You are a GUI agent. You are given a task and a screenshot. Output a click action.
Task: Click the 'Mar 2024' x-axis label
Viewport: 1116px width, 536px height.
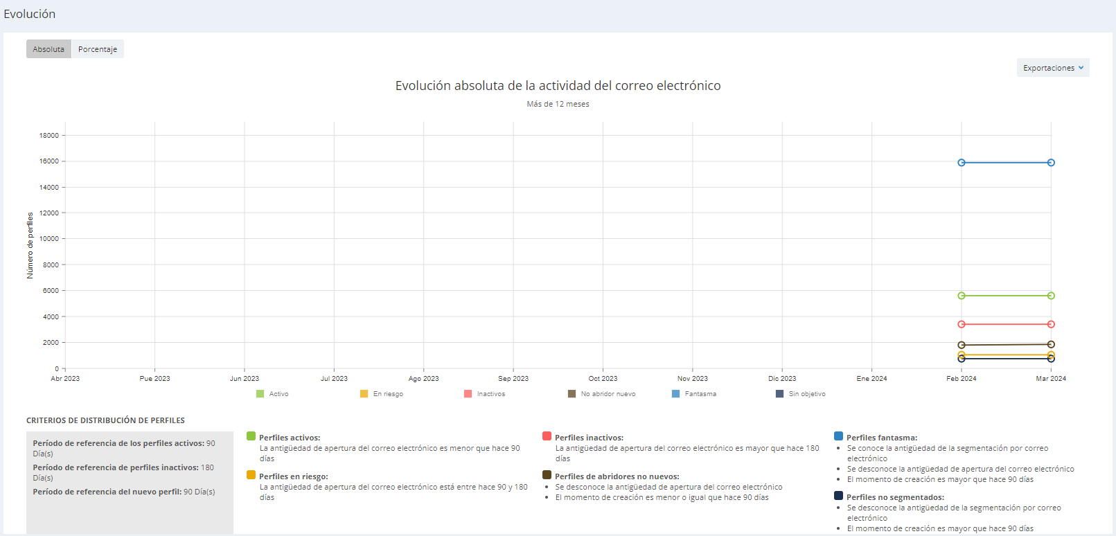coord(1051,379)
